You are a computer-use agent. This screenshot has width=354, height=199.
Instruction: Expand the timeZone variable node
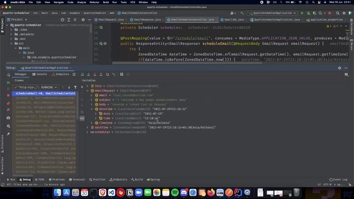click(92, 123)
